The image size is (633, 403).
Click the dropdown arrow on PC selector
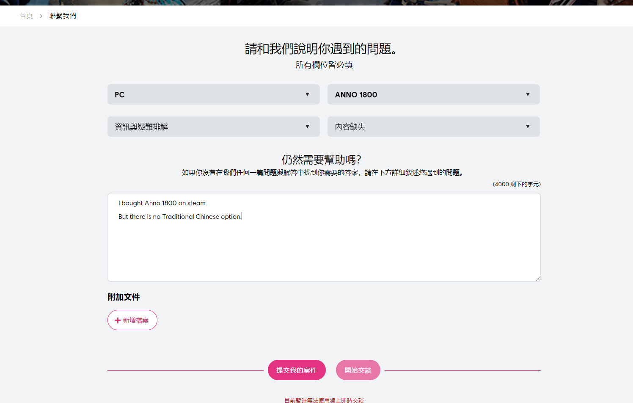coord(308,94)
